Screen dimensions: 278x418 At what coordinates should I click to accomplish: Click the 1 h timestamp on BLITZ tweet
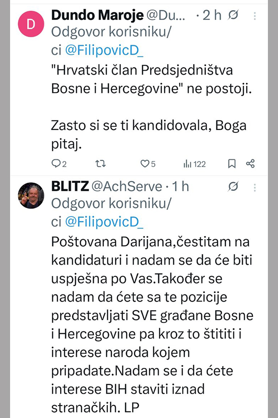click(x=180, y=186)
